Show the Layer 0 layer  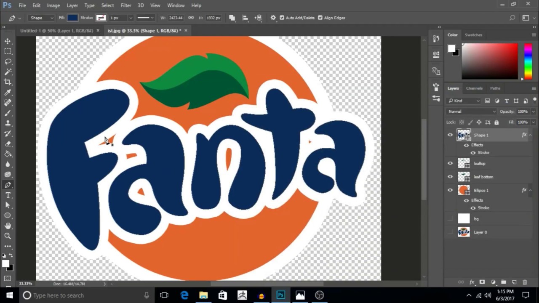coord(450,232)
